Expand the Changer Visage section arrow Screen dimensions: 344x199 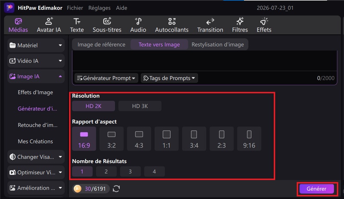(x=60, y=157)
